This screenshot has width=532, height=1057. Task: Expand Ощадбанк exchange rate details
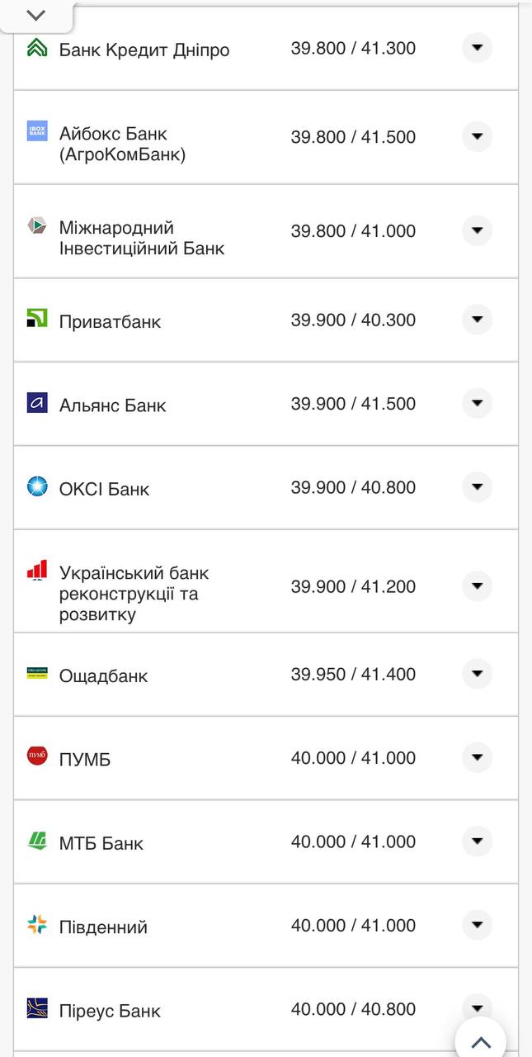(477, 674)
